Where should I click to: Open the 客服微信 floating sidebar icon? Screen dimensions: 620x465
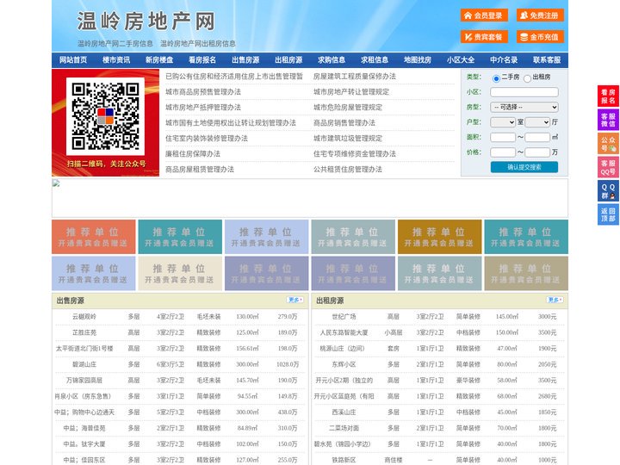click(608, 120)
